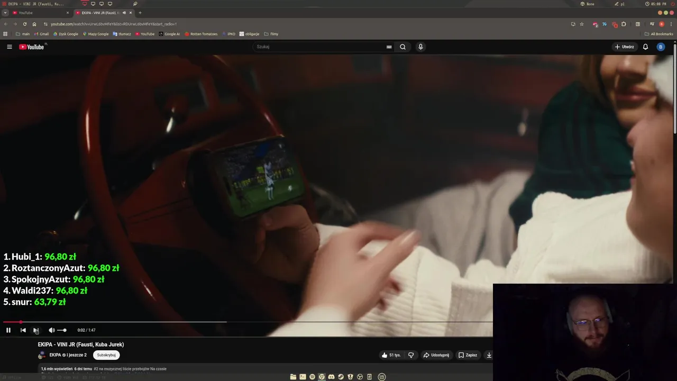Open the apps grid in bookmarks bar
Viewport: 677px width, 381px height.
[x=5, y=34]
